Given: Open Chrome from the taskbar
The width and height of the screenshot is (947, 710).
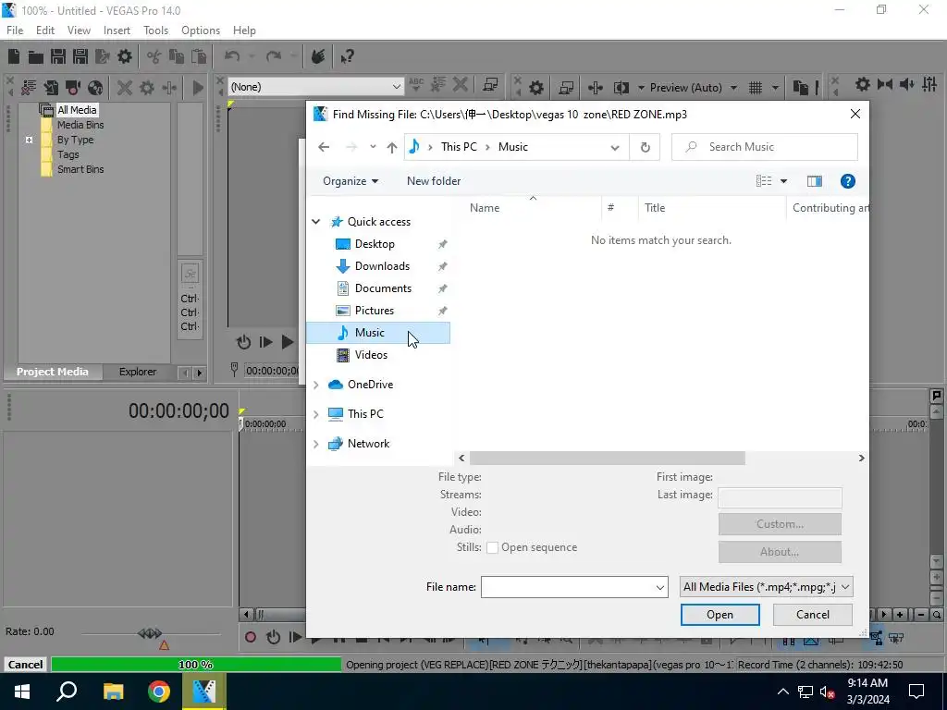Looking at the screenshot, I should [x=159, y=692].
